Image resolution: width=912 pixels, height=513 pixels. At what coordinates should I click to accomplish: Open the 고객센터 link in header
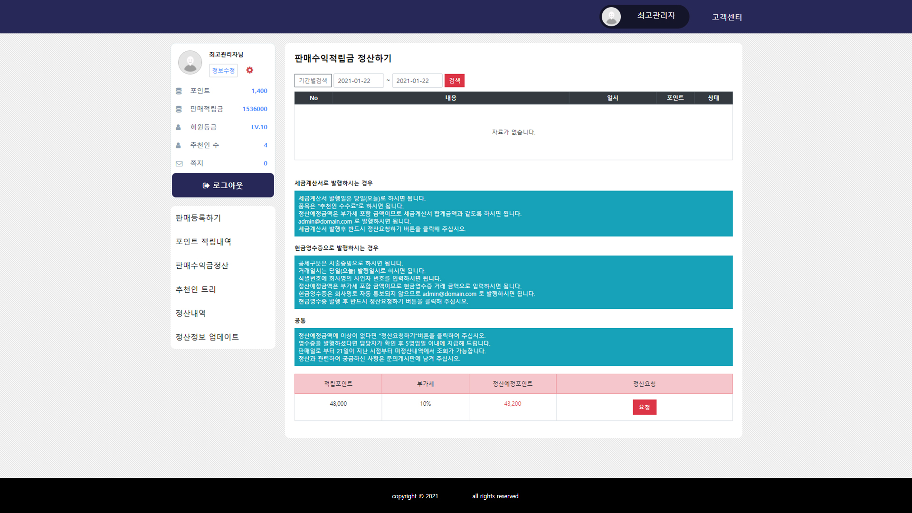726,17
